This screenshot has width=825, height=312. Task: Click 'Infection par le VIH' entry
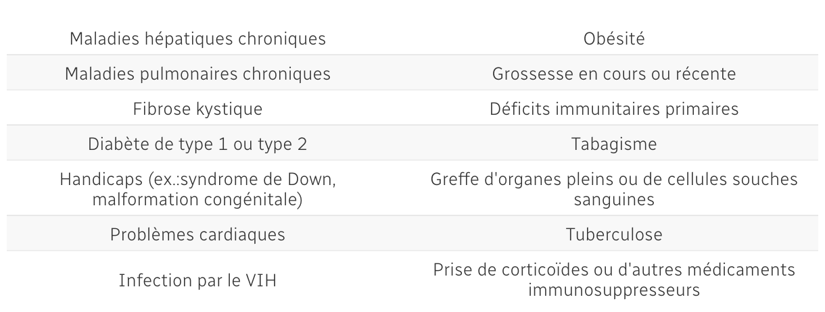point(197,279)
